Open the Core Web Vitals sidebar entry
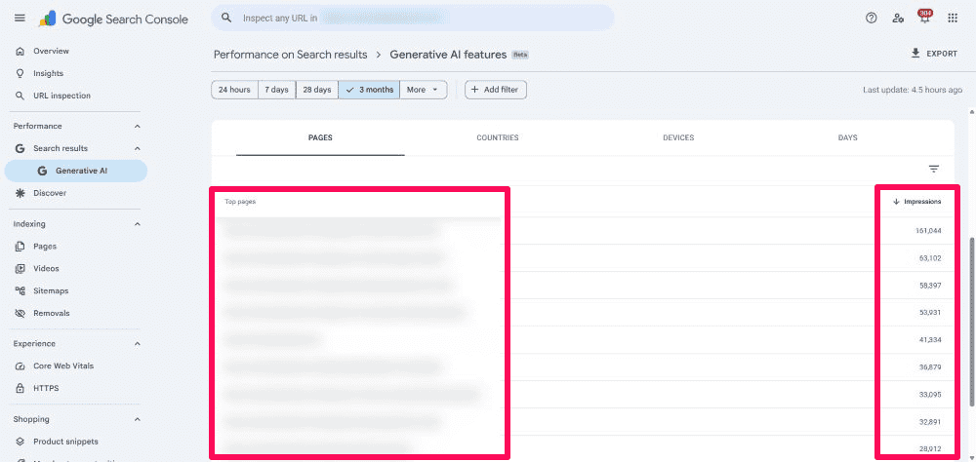The height and width of the screenshot is (462, 976). point(63,366)
